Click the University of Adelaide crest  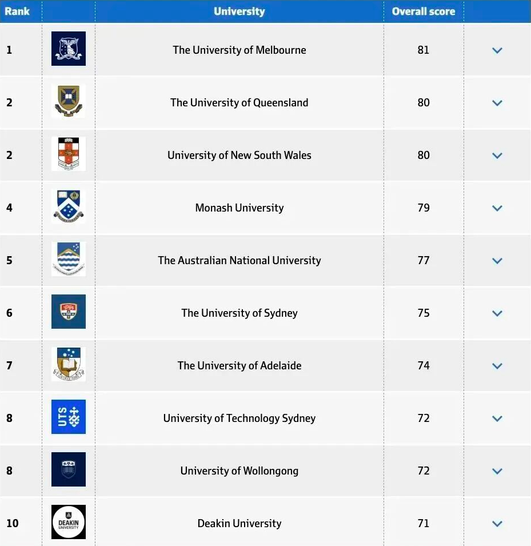[69, 365]
